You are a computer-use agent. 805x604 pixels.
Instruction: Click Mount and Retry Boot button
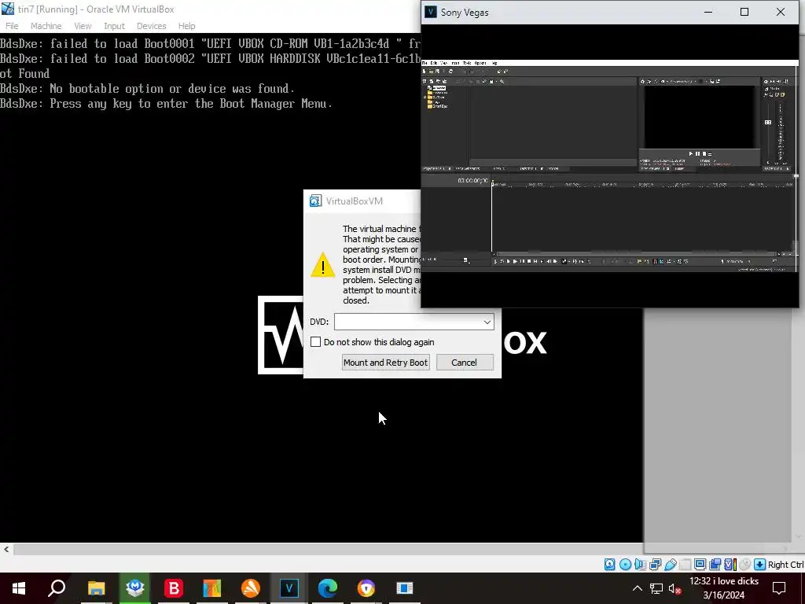(x=385, y=362)
